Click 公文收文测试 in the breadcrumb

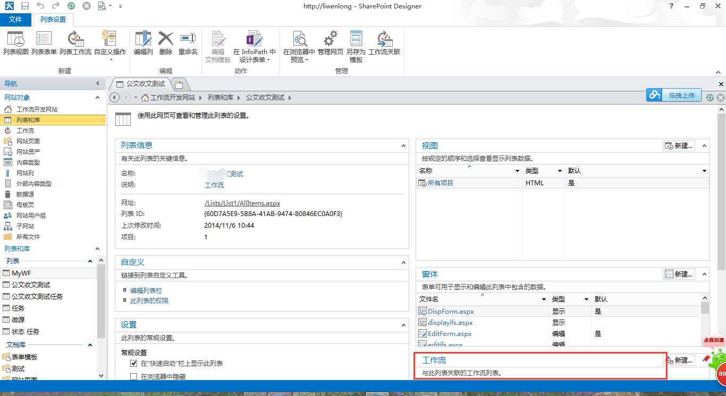pyautogui.click(x=265, y=98)
